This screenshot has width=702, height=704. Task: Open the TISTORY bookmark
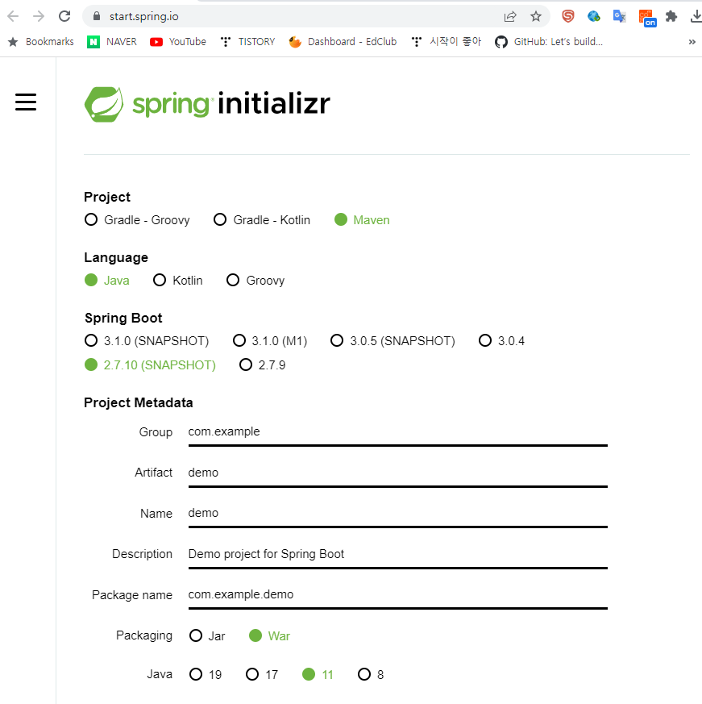(x=247, y=42)
